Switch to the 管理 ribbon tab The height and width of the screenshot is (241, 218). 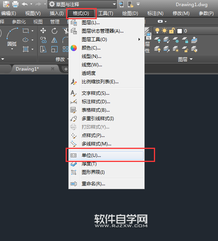coord(55,22)
